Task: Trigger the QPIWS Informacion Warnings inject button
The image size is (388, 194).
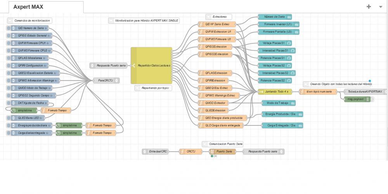Action: click(x=9, y=80)
